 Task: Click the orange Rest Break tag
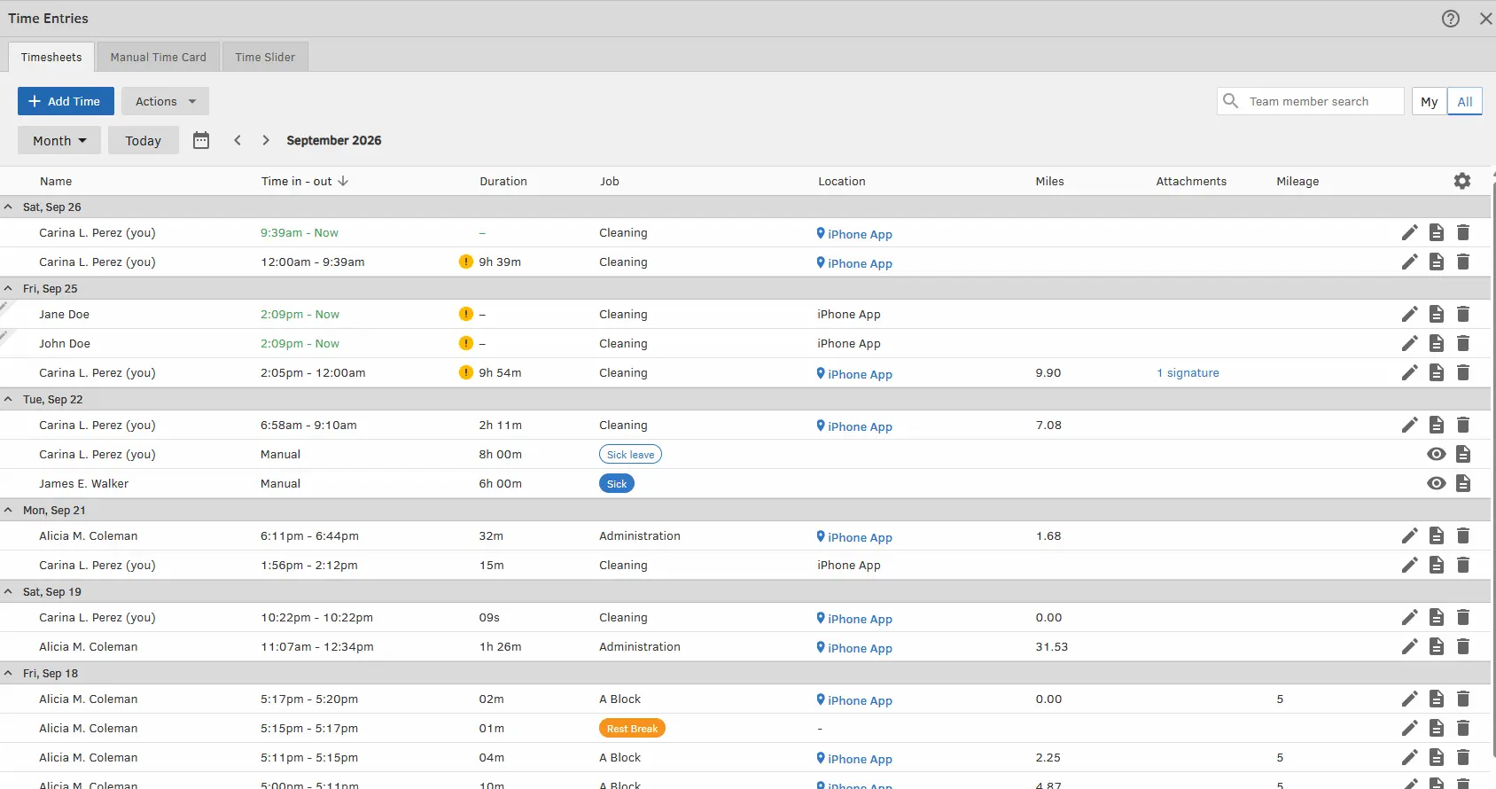pyautogui.click(x=632, y=728)
